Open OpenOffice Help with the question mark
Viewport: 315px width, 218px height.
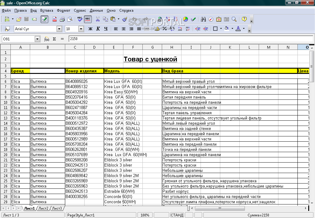244,19
